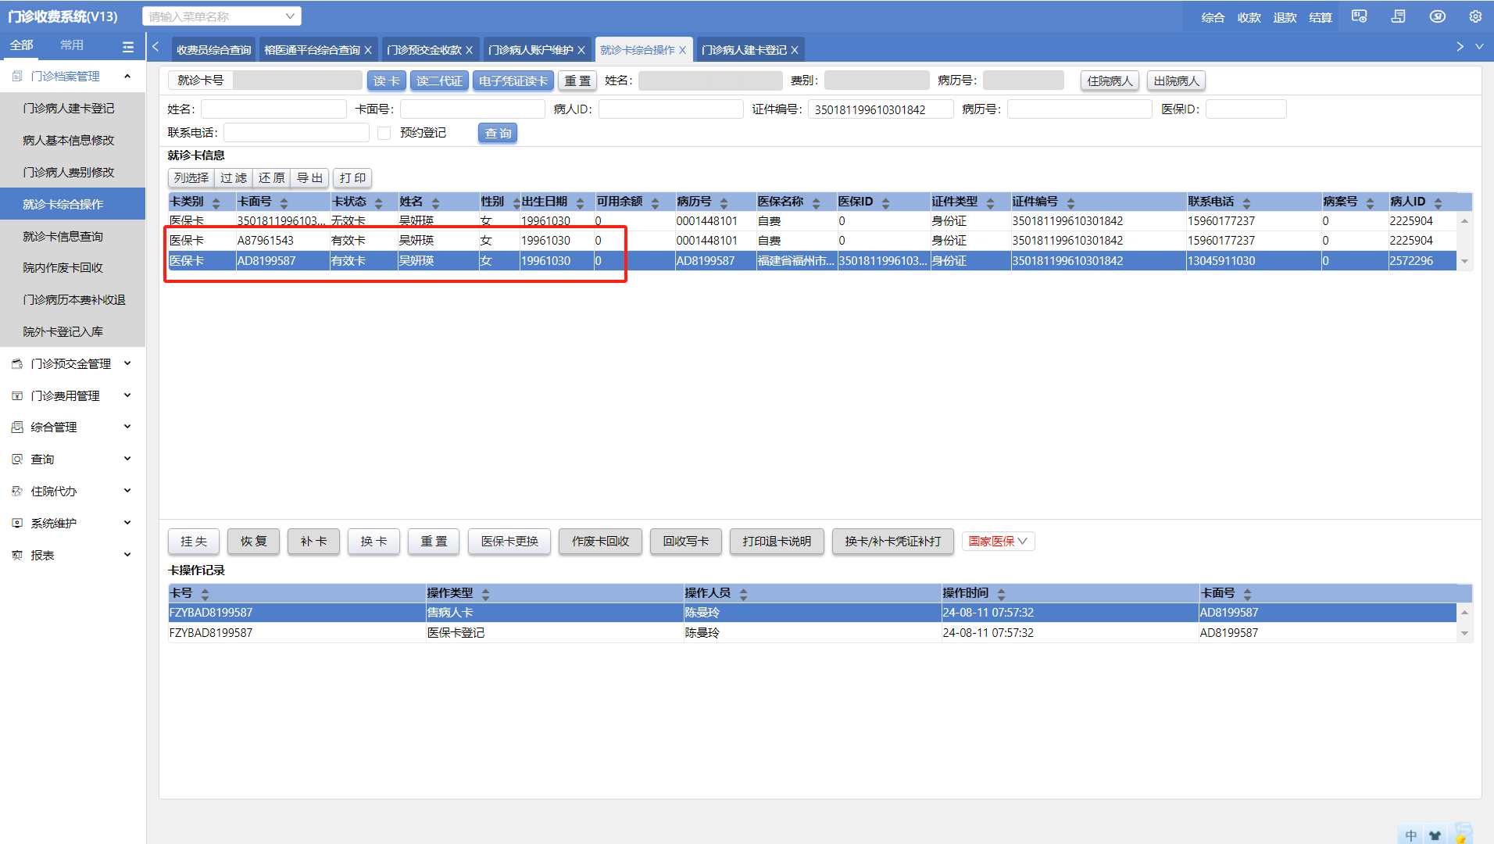Collapse the sidebar with the menu fold icon
This screenshot has height=844, width=1494.
click(x=128, y=47)
